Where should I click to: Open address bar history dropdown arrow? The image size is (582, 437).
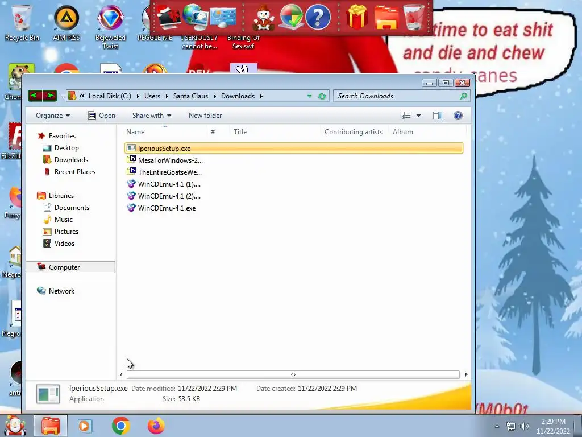coord(309,96)
